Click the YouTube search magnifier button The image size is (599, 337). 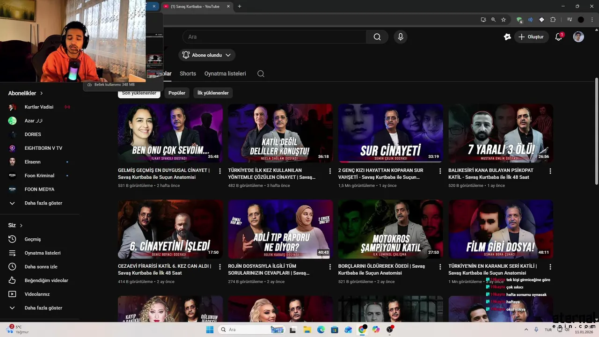pyautogui.click(x=377, y=37)
